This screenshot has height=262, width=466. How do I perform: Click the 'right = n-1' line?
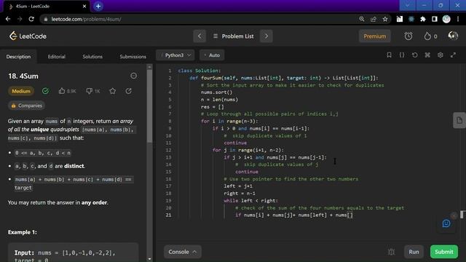pos(240,194)
